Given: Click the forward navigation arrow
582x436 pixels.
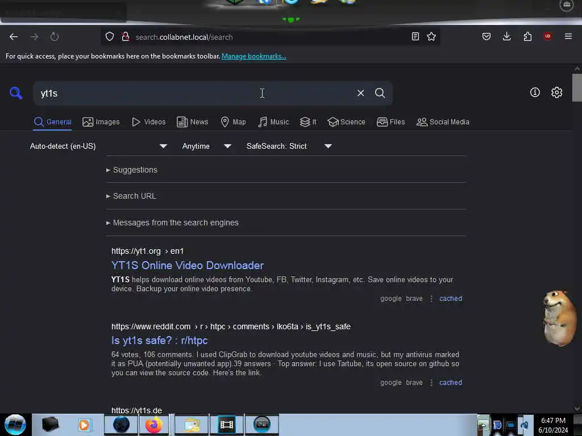Looking at the screenshot, I should [34, 37].
